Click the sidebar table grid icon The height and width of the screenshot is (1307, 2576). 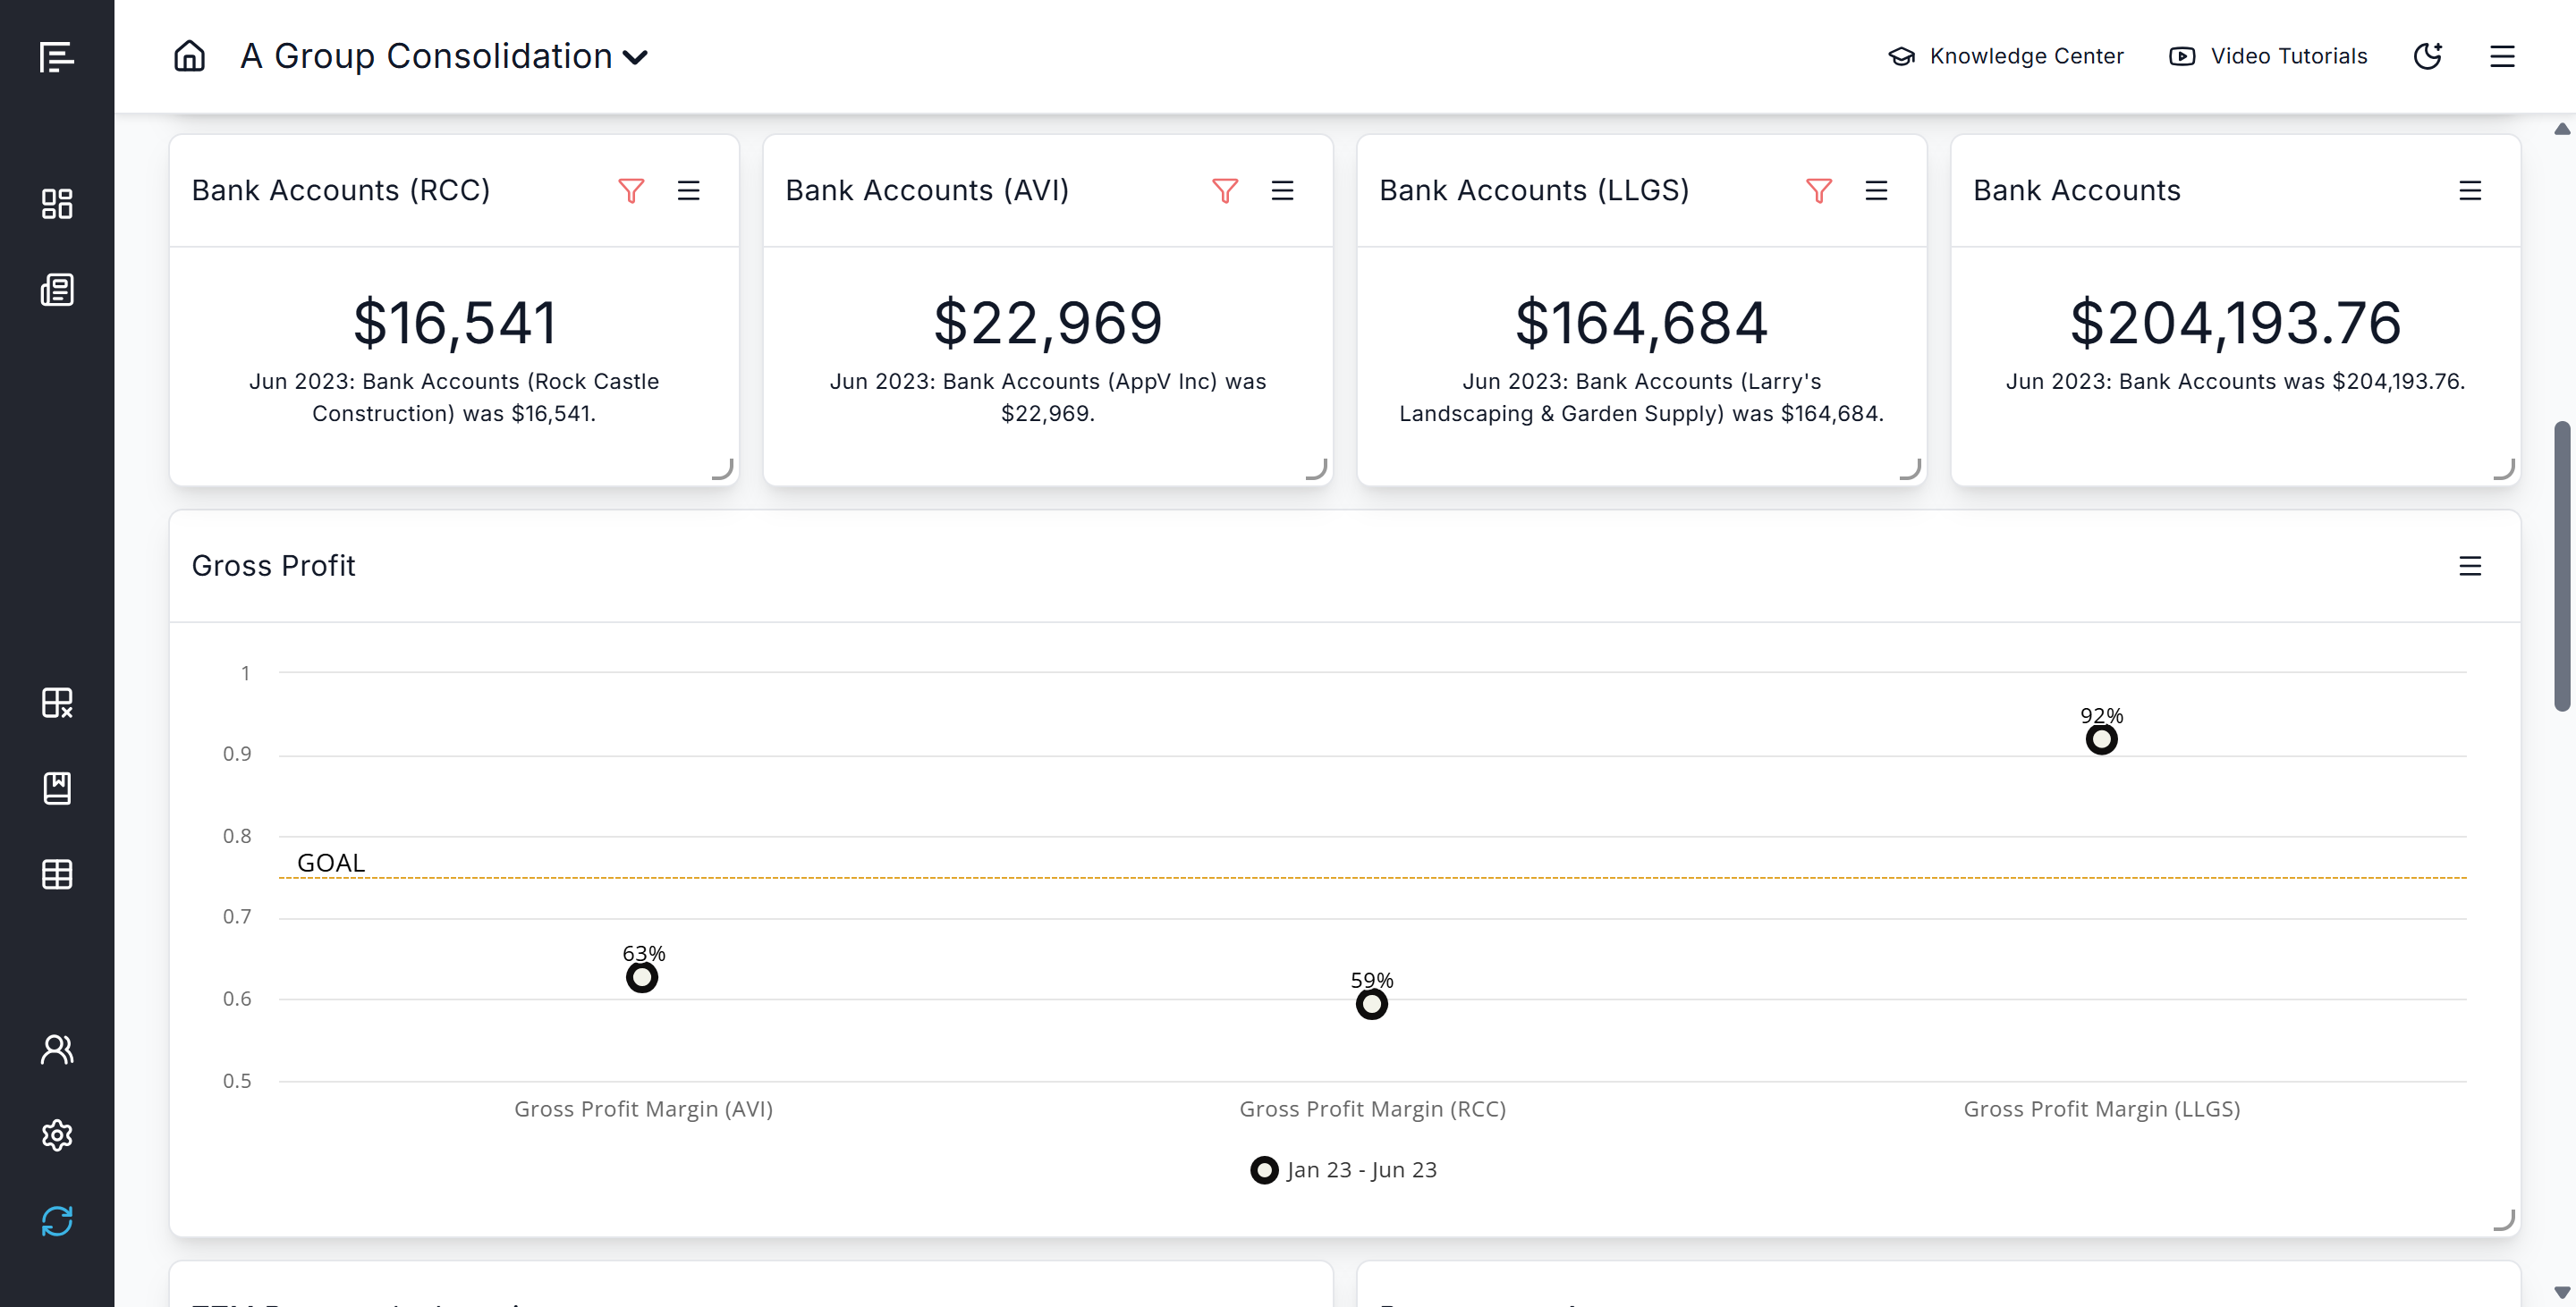coord(57,874)
